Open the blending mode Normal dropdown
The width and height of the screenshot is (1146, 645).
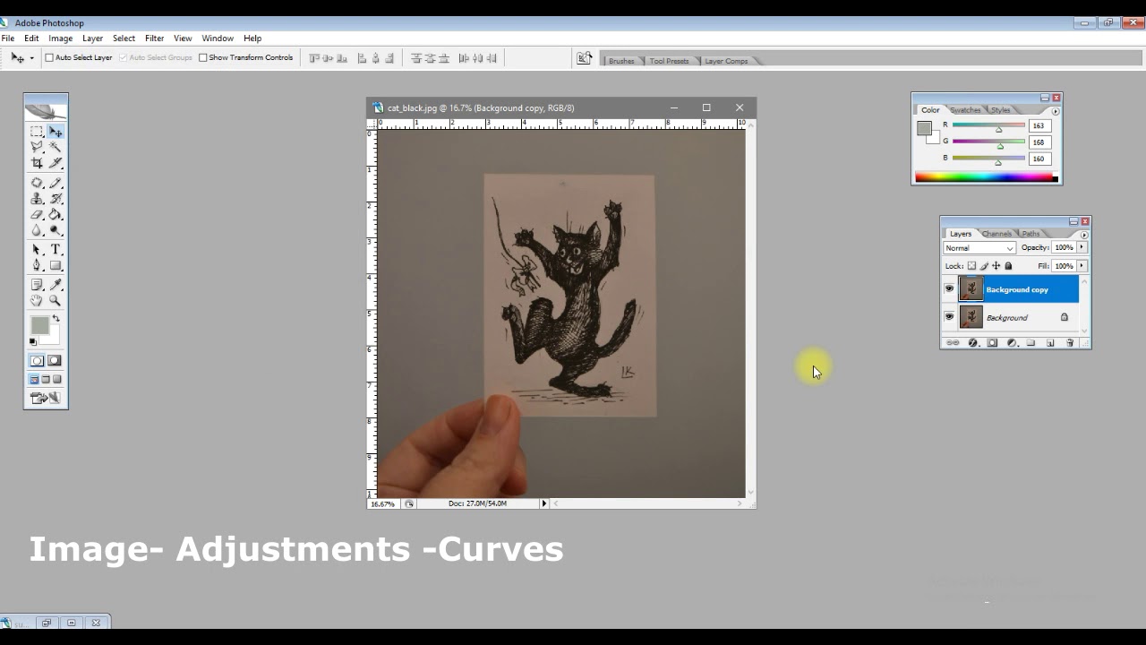pyautogui.click(x=979, y=248)
